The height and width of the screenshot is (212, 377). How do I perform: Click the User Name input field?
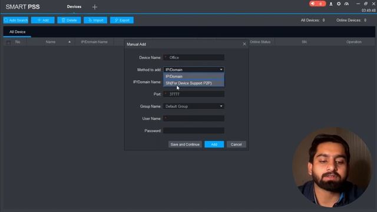click(x=194, y=118)
